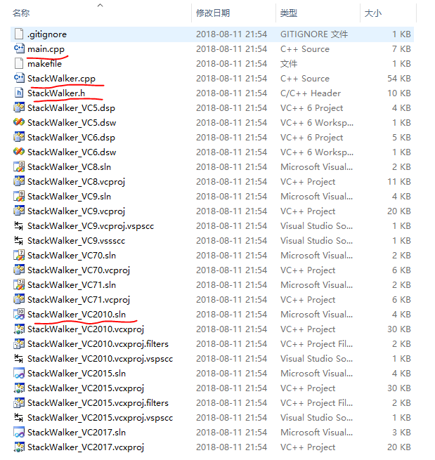Click StackWalker_VC2010.vcxproj.vspscc source control icon
This screenshot has width=435, height=460.
(x=19, y=358)
